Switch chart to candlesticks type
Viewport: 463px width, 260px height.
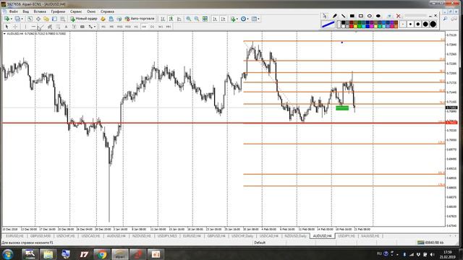click(171, 19)
